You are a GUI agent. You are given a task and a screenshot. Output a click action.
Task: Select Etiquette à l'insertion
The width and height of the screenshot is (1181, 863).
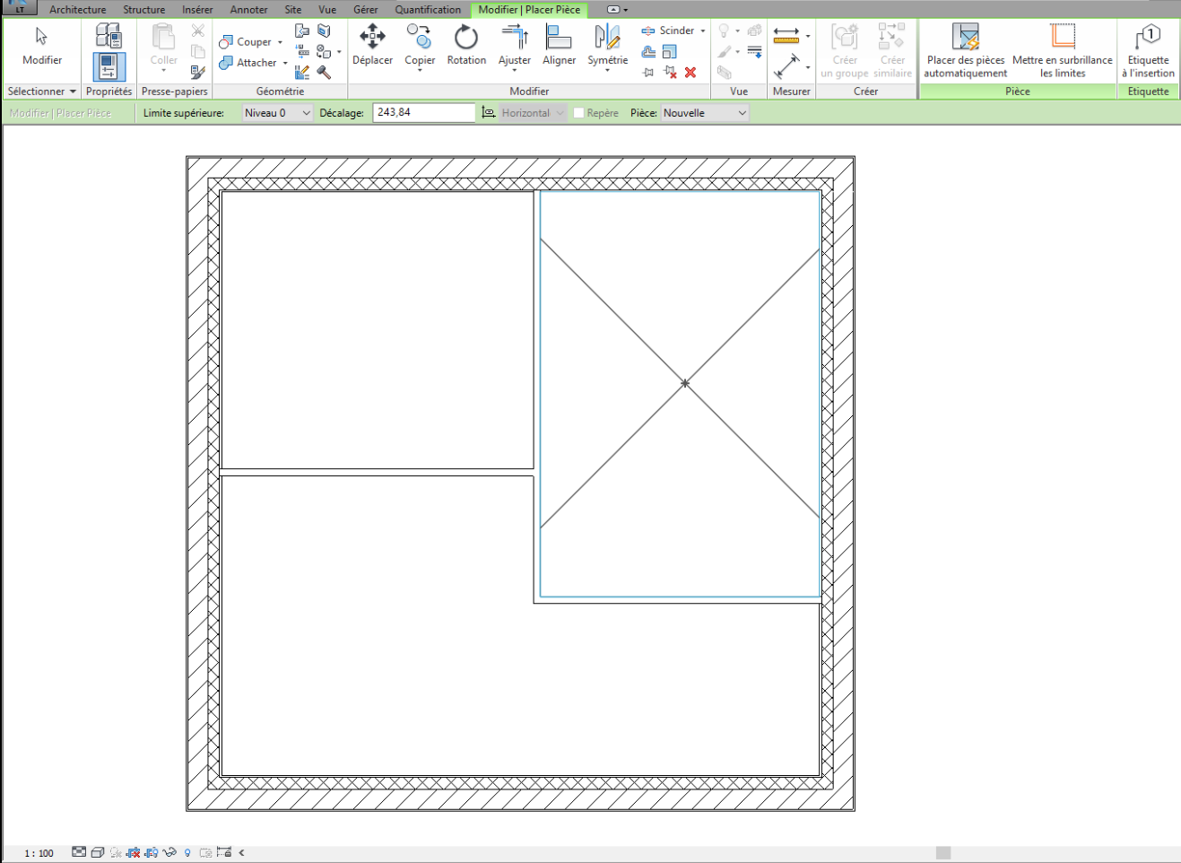[1148, 49]
